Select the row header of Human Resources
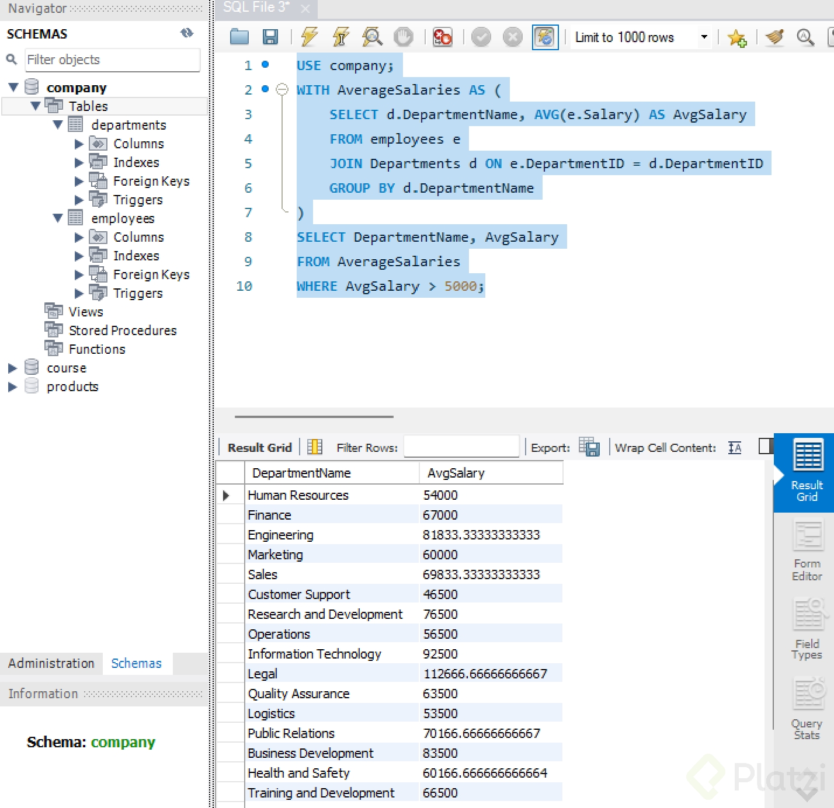Screen dimensions: 834x808 [230, 495]
